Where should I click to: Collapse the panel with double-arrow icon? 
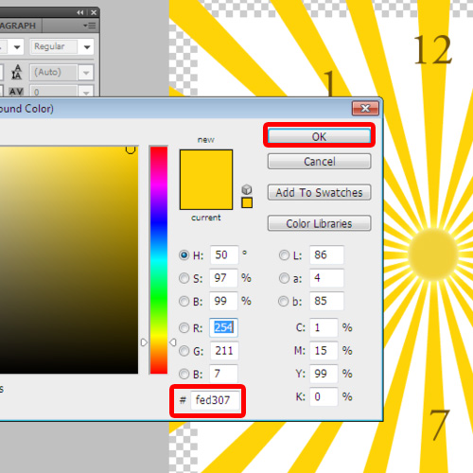80,12
